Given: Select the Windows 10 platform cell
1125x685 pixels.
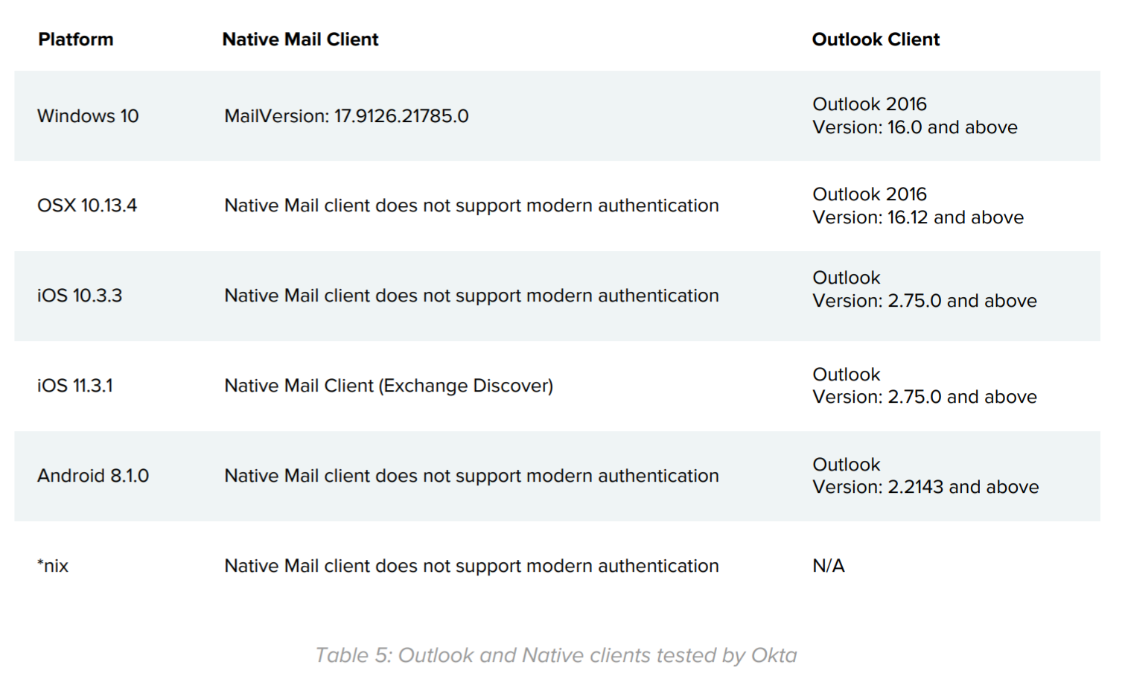Looking at the screenshot, I should click(88, 116).
